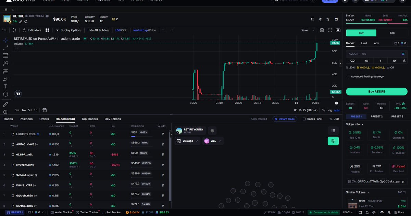Select the Limit order tab
This screenshot has width=411, height=216.
point(364,43)
